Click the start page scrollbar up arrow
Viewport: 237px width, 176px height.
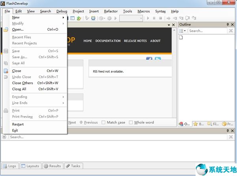click(x=174, y=30)
